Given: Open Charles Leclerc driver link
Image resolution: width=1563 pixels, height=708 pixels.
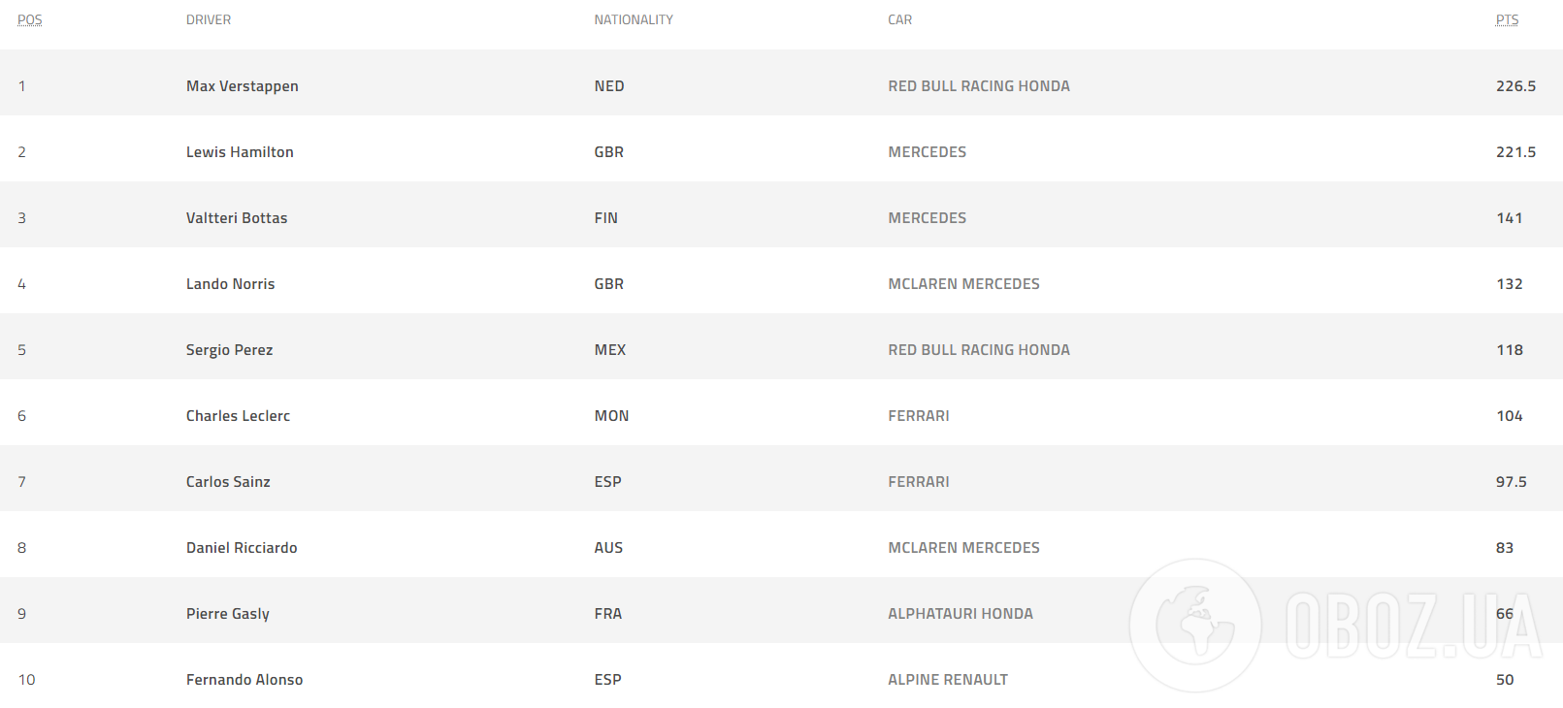Looking at the screenshot, I should 239,416.
